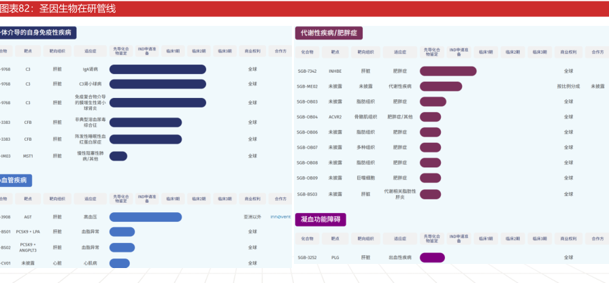Click the progress bar for SGB-7342
This screenshot has height=283, width=609.
tap(448, 71)
